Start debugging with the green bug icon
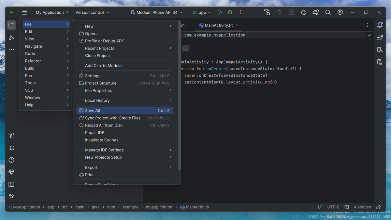The image size is (391, 220). pos(230,12)
